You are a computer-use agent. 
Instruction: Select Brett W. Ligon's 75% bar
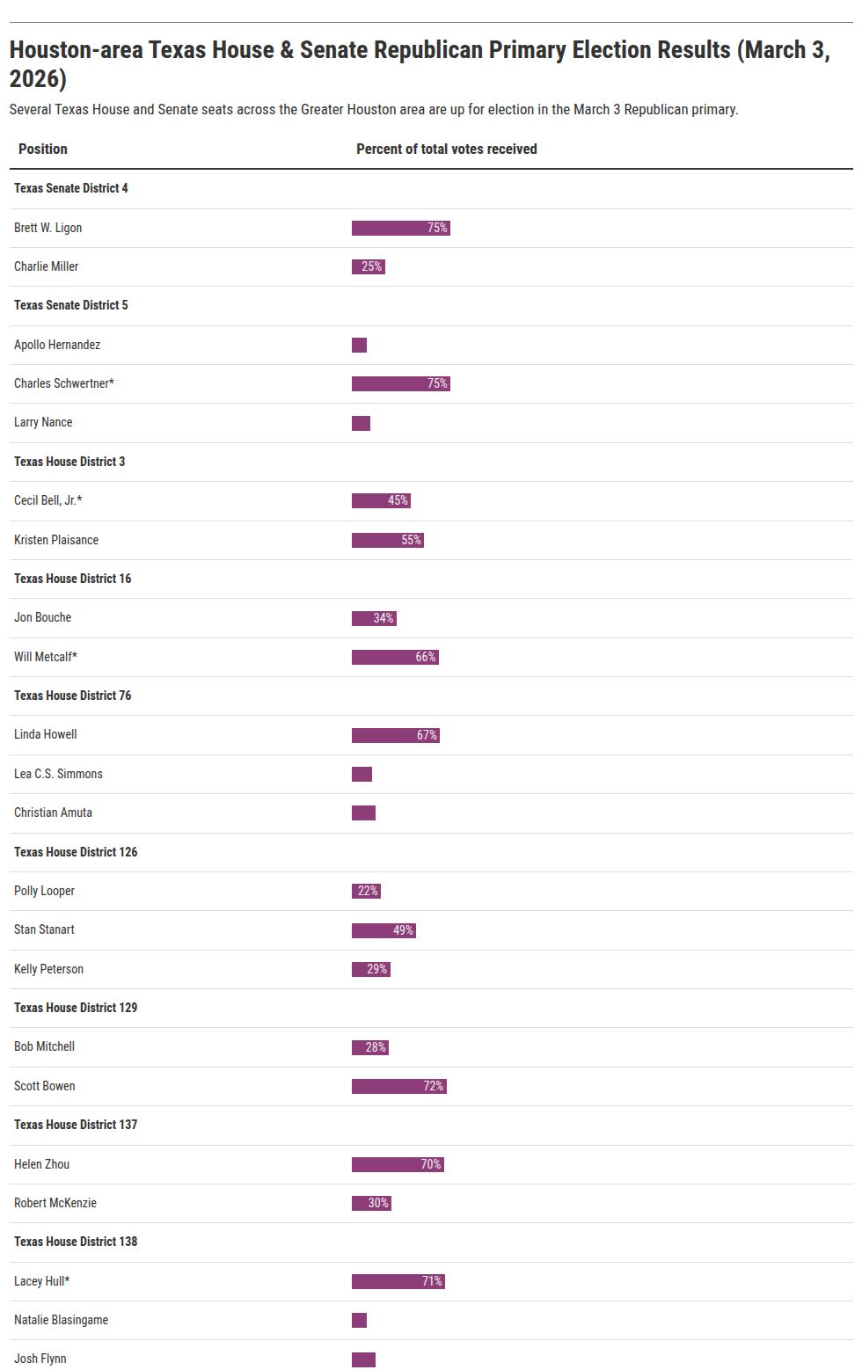pyautogui.click(x=400, y=229)
